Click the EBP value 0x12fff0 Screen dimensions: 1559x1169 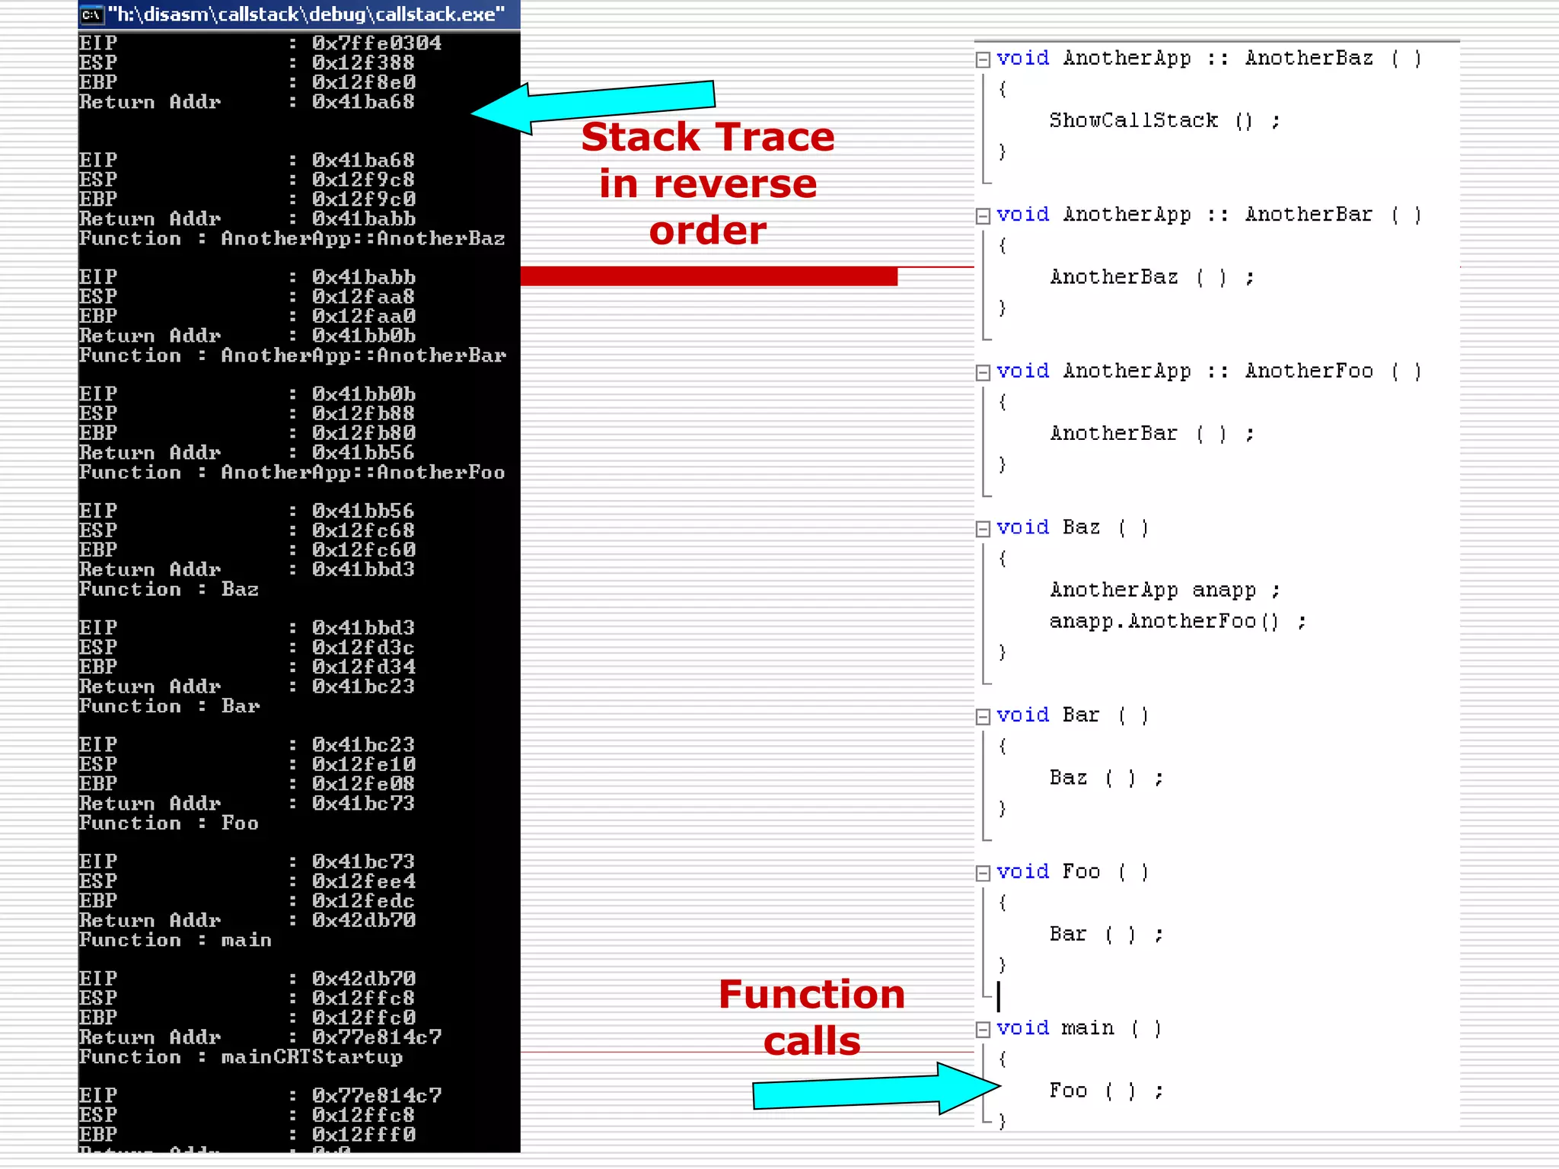364,1135
